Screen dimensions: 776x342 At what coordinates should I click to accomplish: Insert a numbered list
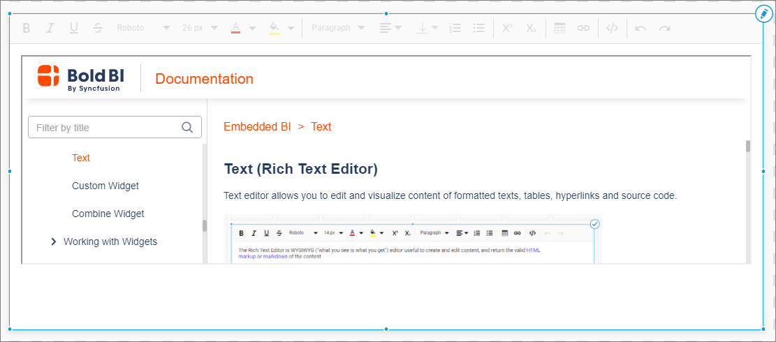click(455, 28)
